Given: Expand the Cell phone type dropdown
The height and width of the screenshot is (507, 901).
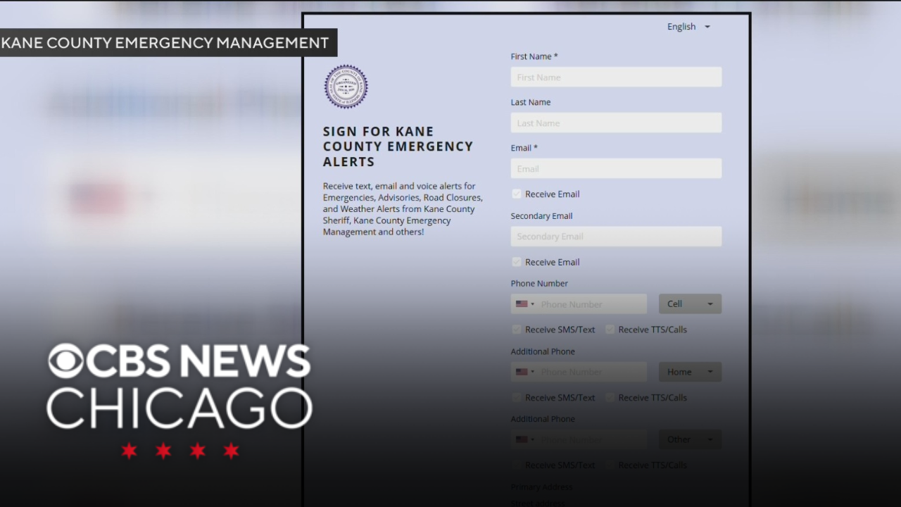Looking at the screenshot, I should (690, 304).
